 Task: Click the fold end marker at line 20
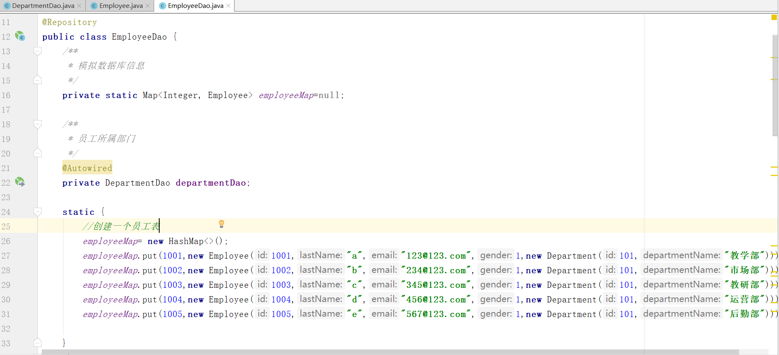[x=38, y=153]
